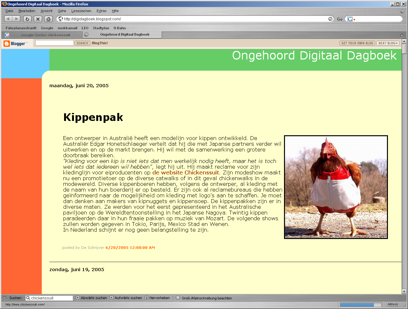
Task: Click the NEXT BLOG button
Action: tap(388, 43)
